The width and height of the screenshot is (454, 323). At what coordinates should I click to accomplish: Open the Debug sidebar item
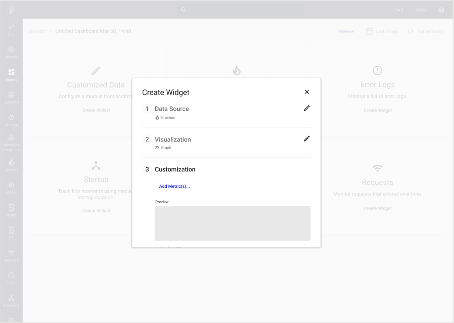click(11, 120)
